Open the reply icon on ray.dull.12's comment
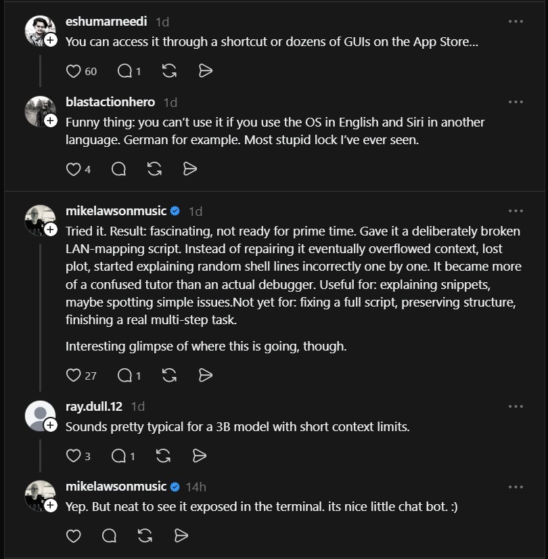 coord(118,455)
